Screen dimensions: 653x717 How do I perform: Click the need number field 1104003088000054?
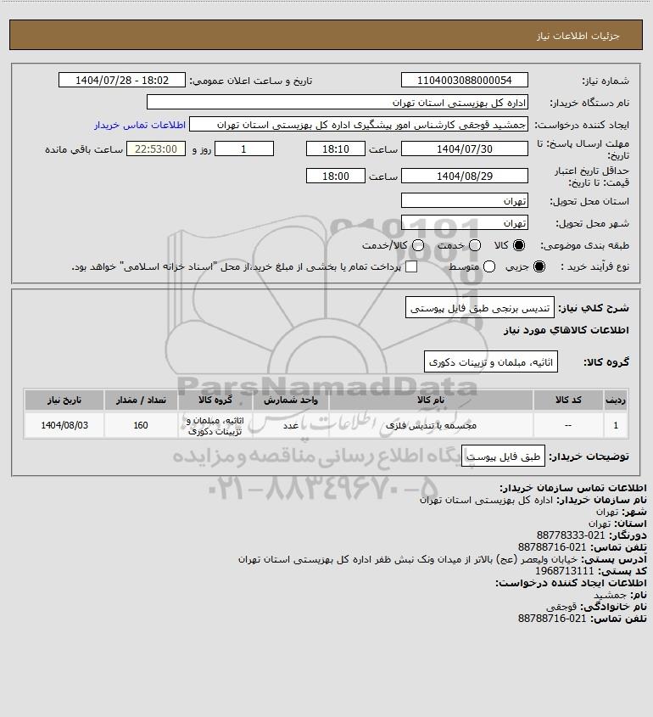[464, 80]
